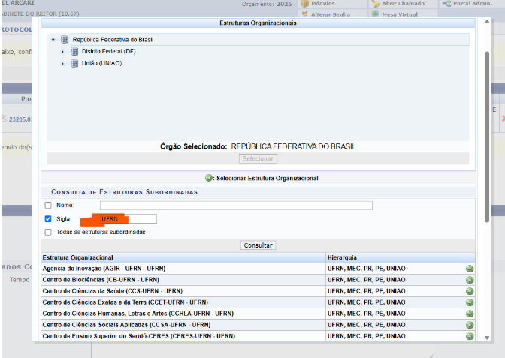Select Centro de Biociências using green arrow icon
Screen dimensions: 505x358
[470, 280]
